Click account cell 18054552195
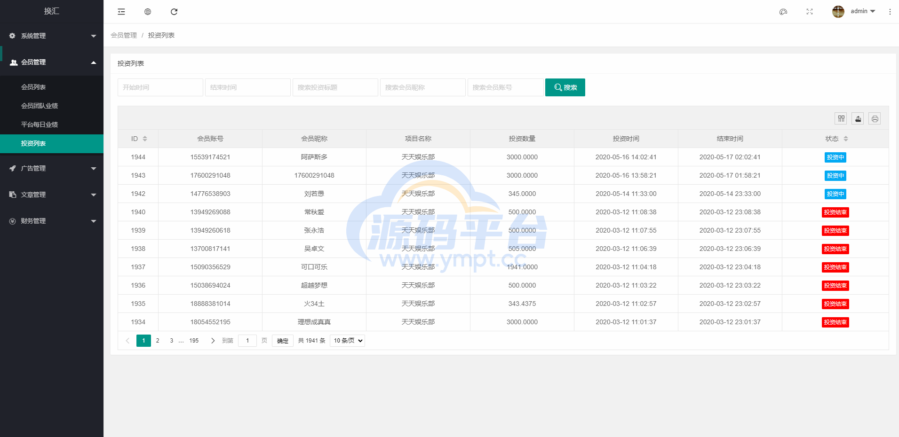This screenshot has height=437, width=899. pyautogui.click(x=210, y=322)
